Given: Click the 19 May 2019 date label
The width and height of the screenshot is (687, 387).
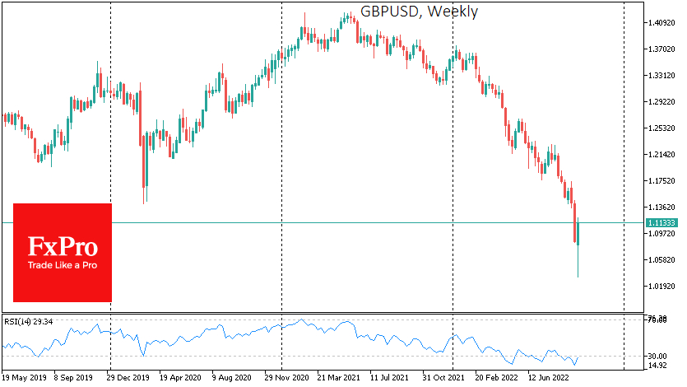Looking at the screenshot, I should pyautogui.click(x=24, y=377).
